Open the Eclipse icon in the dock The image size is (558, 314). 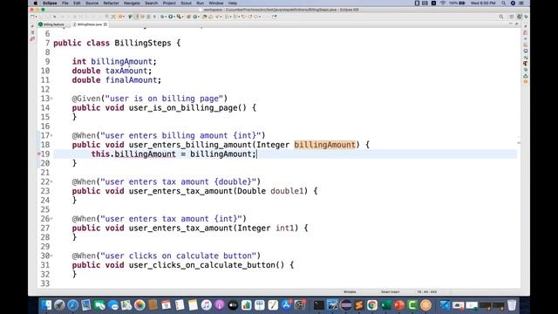tap(345, 305)
